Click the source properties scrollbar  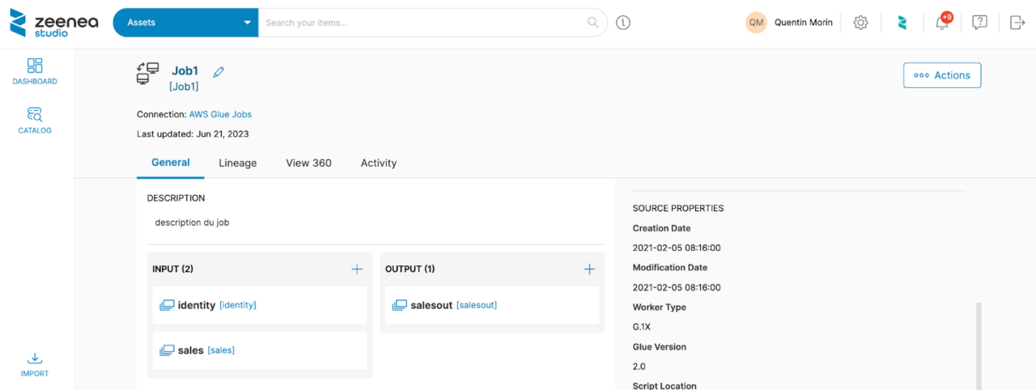(x=978, y=344)
